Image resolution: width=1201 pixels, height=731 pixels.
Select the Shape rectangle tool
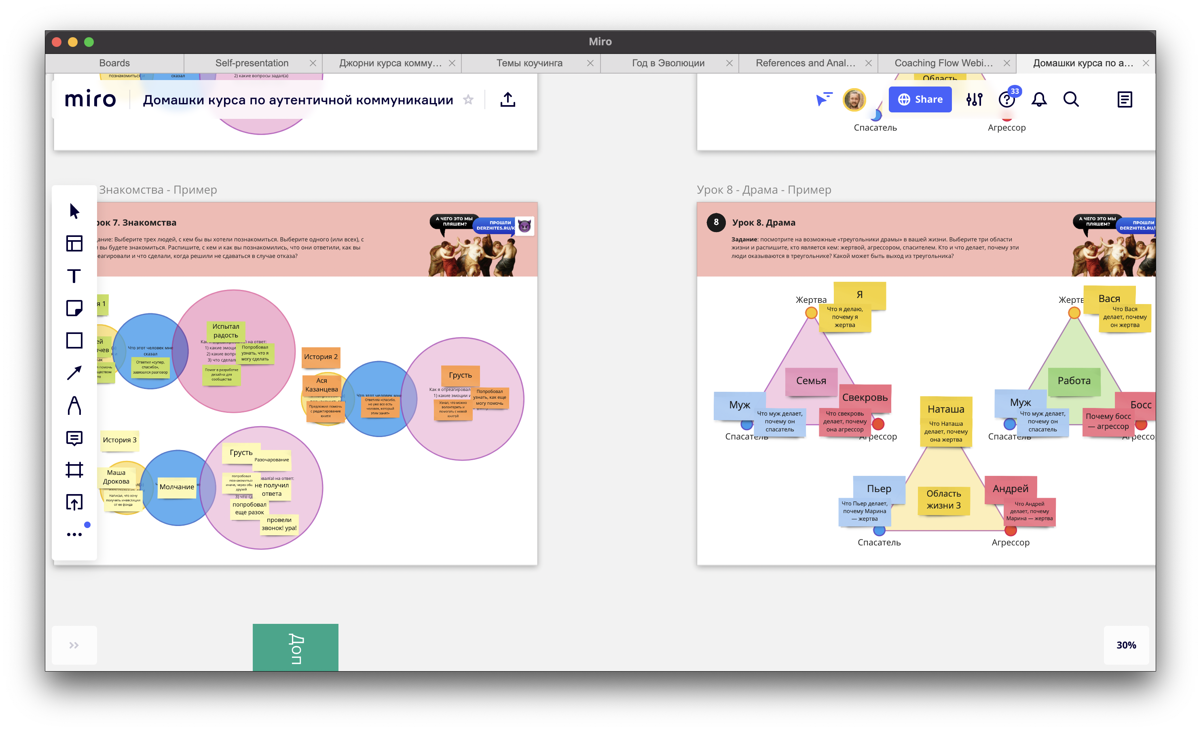tap(74, 340)
